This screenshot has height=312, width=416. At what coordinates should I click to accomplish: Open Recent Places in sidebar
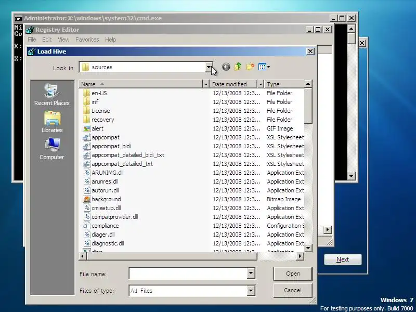click(52, 95)
